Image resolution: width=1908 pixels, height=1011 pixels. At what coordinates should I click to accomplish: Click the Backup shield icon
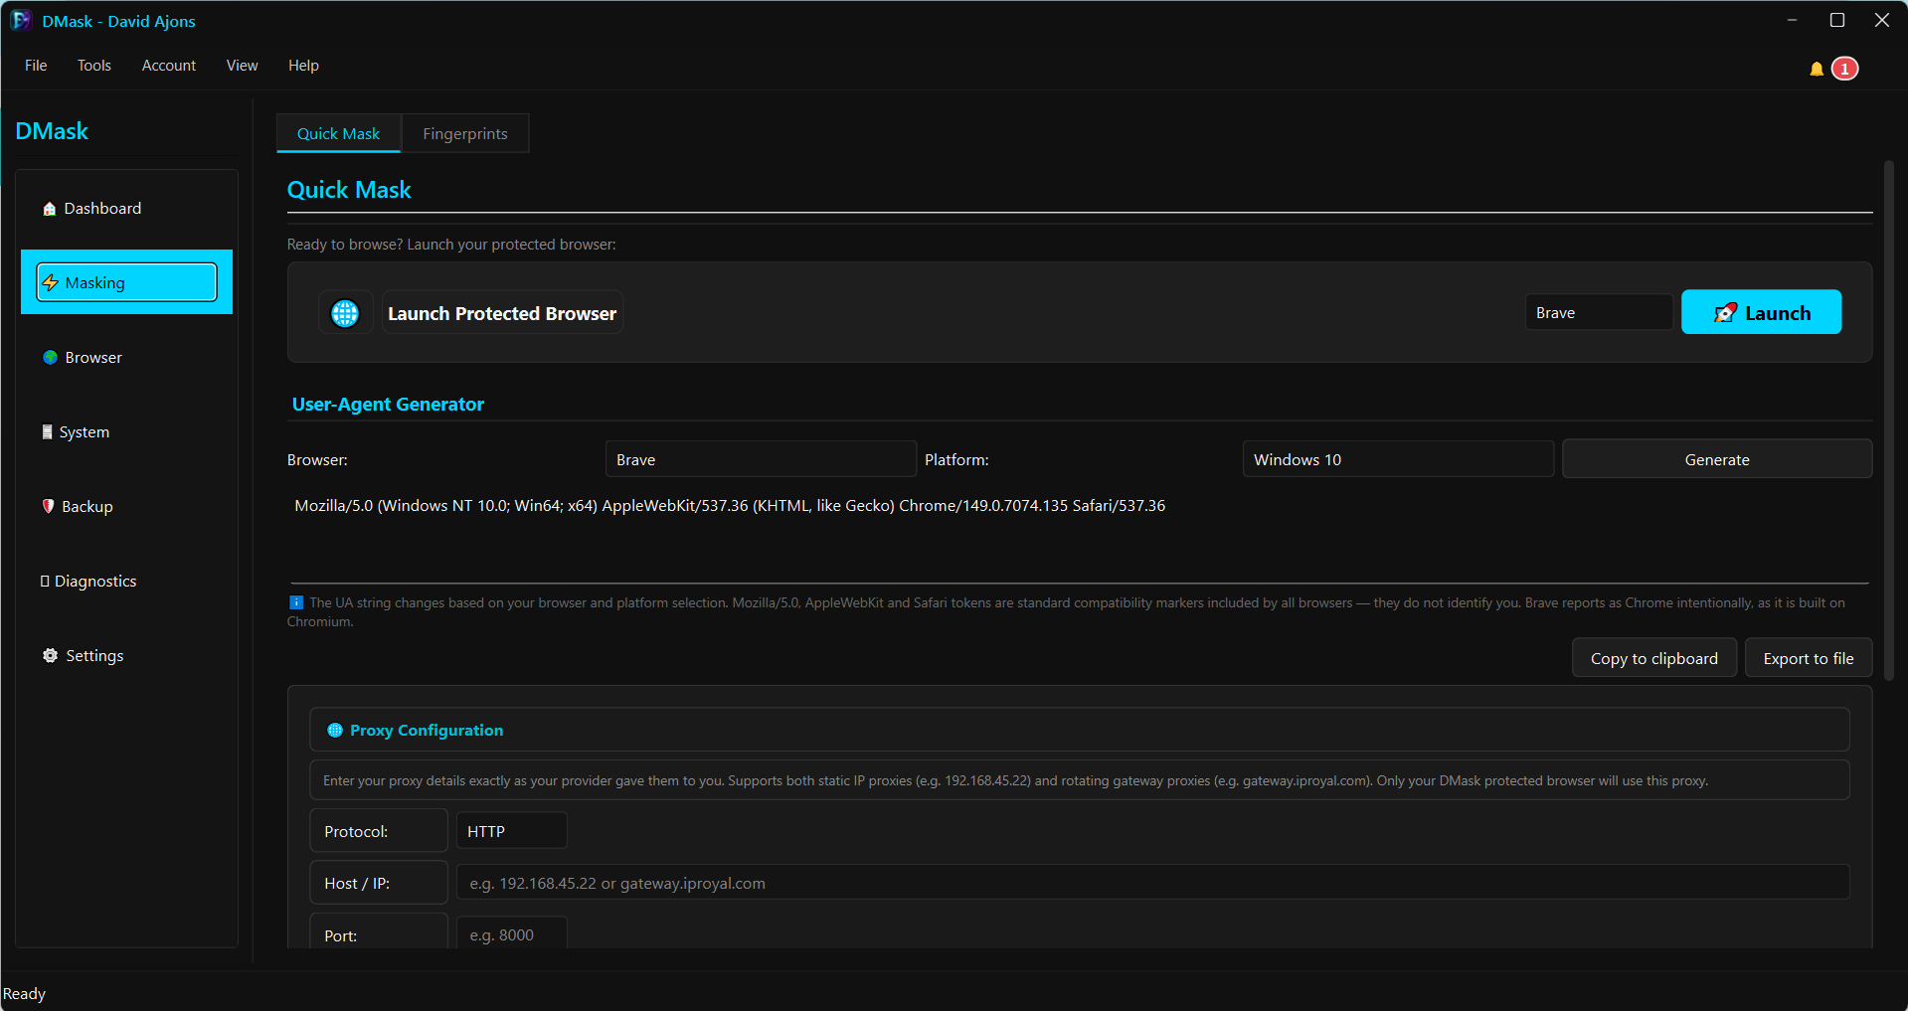[x=48, y=506]
